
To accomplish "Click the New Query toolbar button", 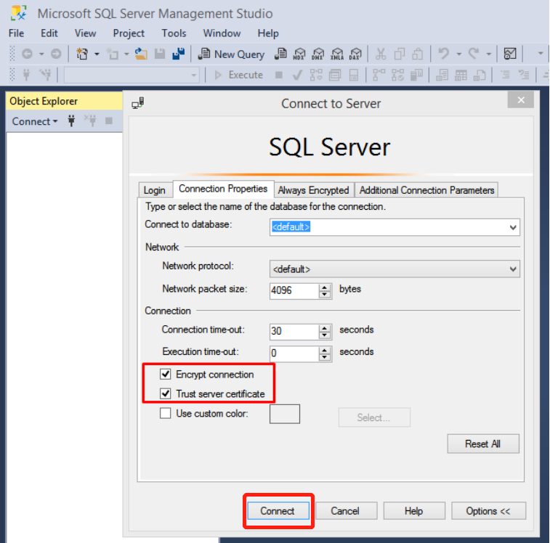I will point(231,54).
